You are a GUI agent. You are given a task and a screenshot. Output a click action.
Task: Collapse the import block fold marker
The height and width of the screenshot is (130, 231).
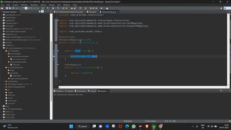[x=58, y=20]
